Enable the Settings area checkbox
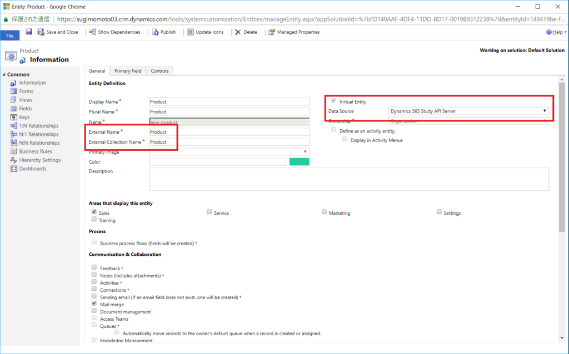Screen dimensions: 569x354 [x=439, y=212]
